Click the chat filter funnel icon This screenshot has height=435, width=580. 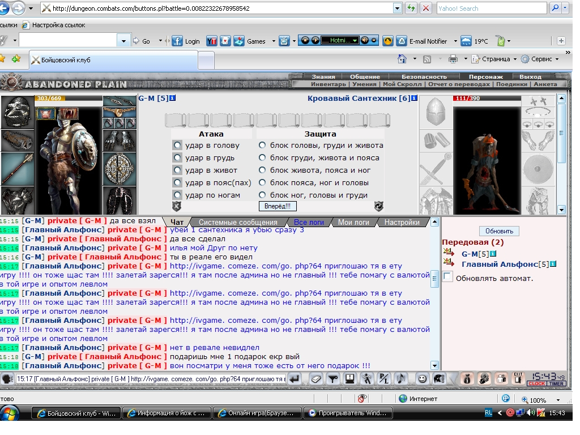333,379
